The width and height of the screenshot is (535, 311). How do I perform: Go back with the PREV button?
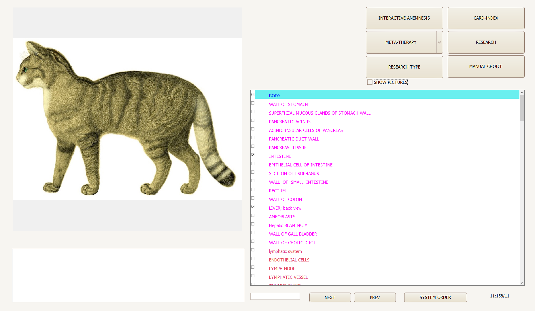click(375, 297)
